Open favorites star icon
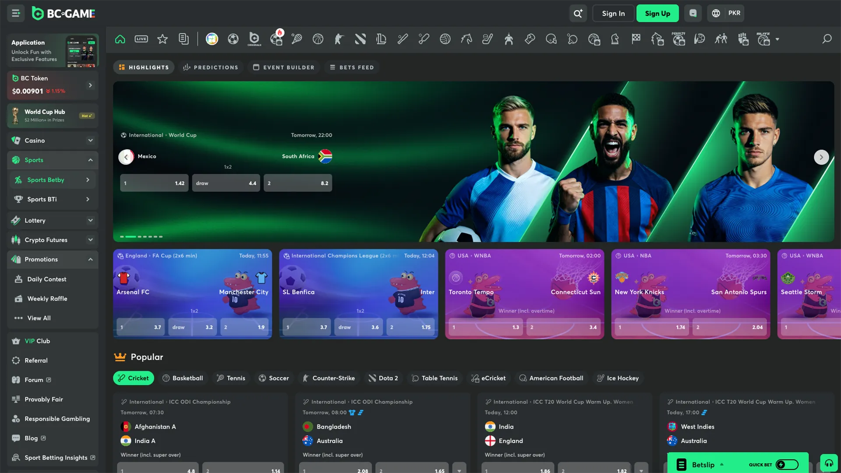The image size is (841, 473). point(163,39)
